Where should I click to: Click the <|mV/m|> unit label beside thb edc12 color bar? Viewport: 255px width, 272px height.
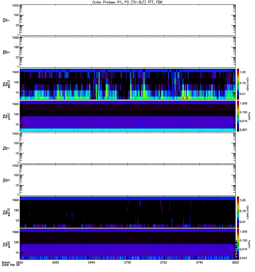(248, 84)
